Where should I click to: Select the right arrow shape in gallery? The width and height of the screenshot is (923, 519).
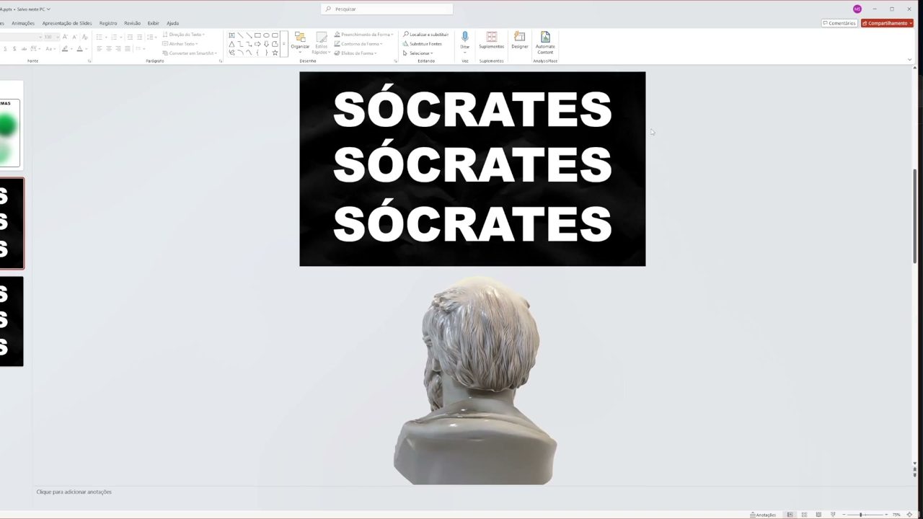click(257, 44)
